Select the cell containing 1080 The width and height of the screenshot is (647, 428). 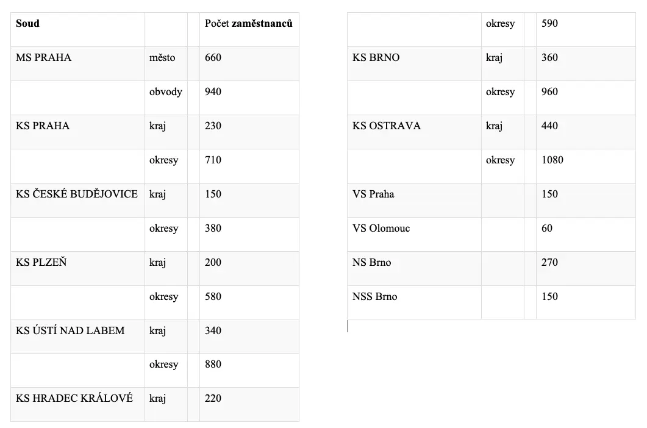(x=586, y=166)
